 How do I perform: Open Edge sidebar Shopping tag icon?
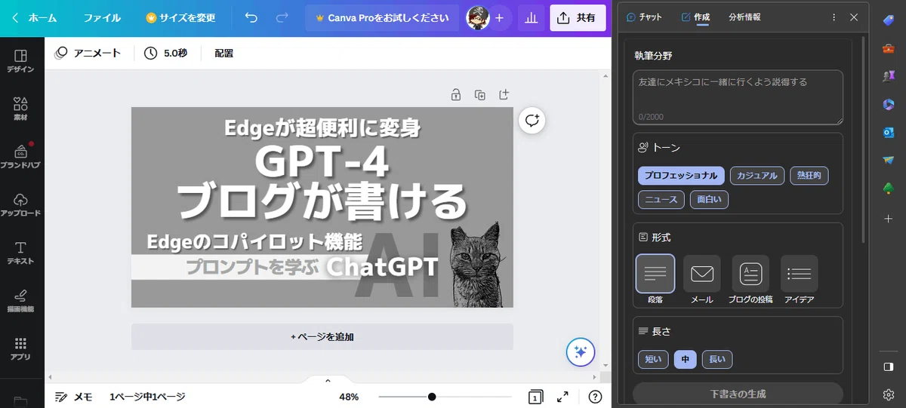tap(889, 20)
